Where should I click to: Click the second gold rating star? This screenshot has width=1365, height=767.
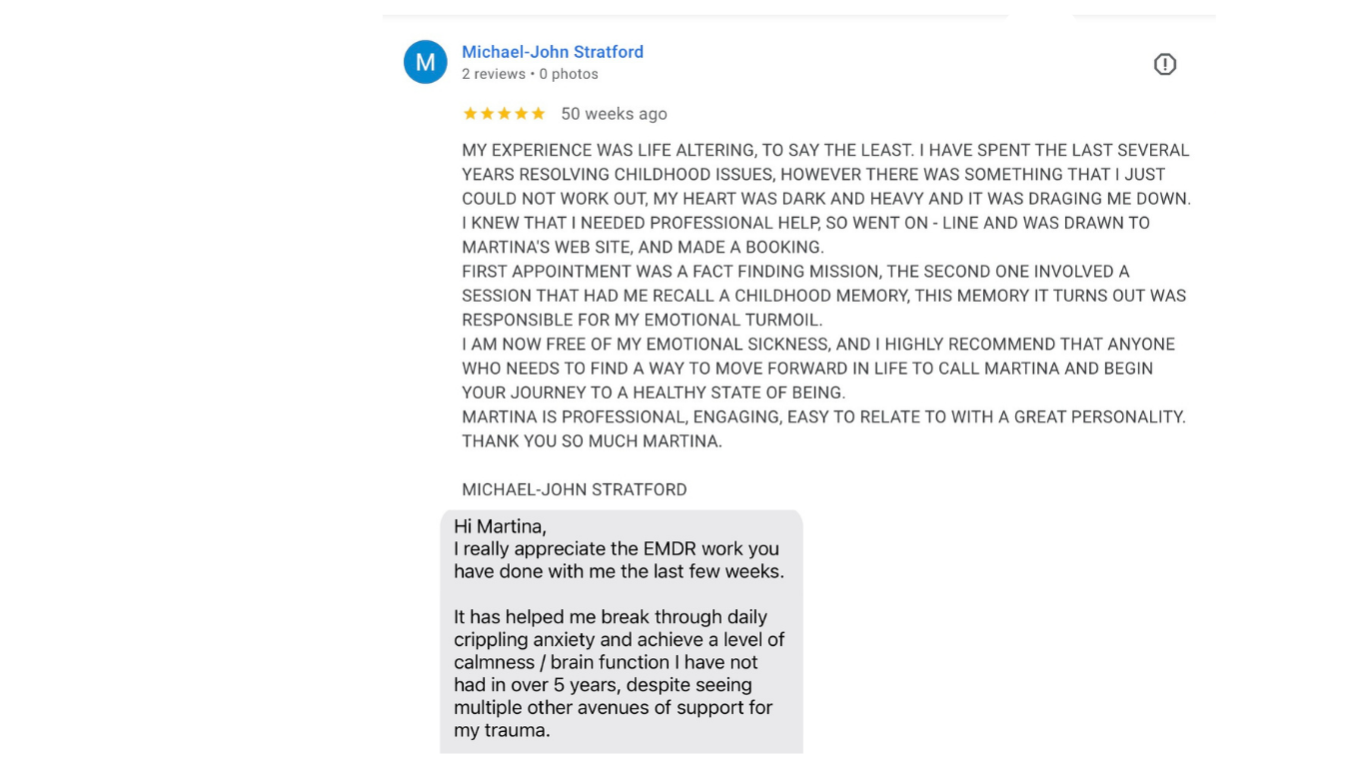[x=487, y=114]
